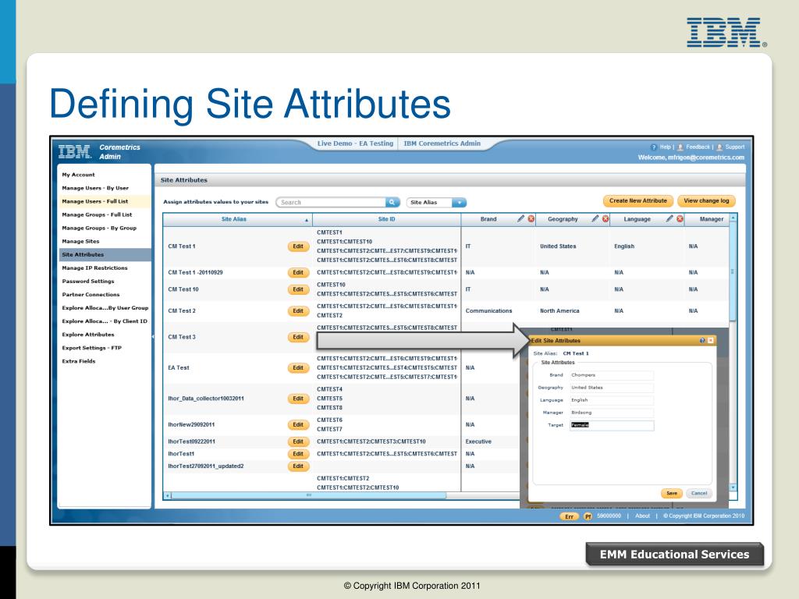Open Manage IP Restrictions
Viewport: 799px width, 599px height.
pyautogui.click(x=94, y=268)
